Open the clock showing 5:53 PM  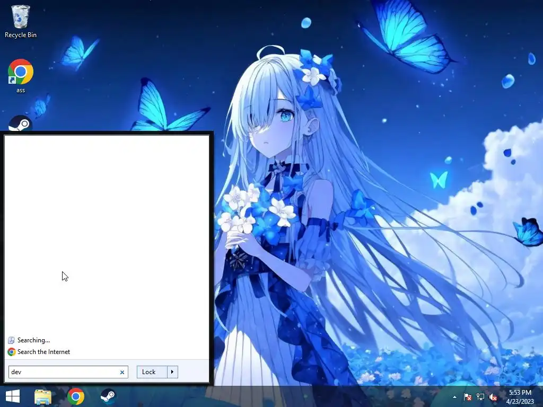520,397
